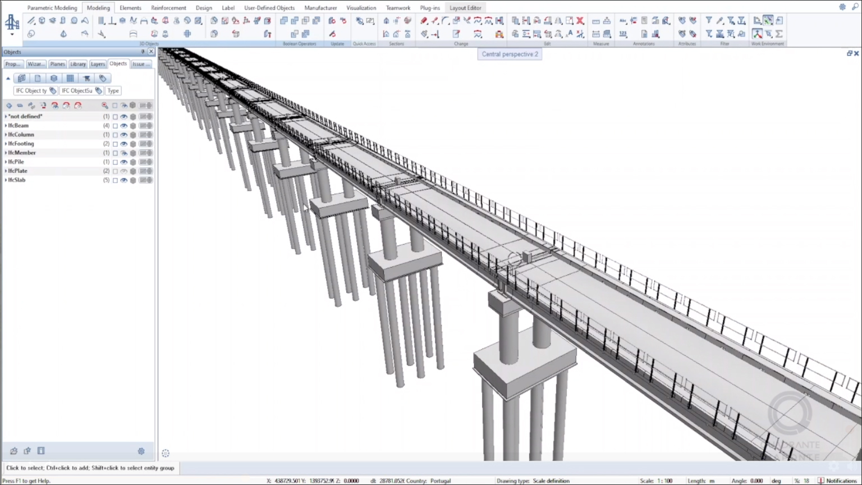Open the Visualization ribbon tab
Screen dimensions: 862x485
tap(361, 8)
